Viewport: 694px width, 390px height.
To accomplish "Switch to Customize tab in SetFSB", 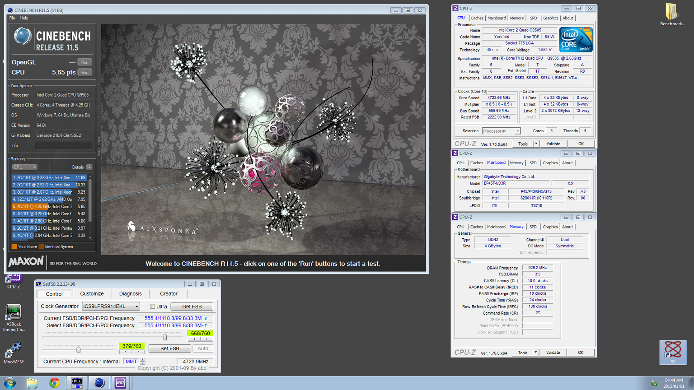I will [x=92, y=294].
